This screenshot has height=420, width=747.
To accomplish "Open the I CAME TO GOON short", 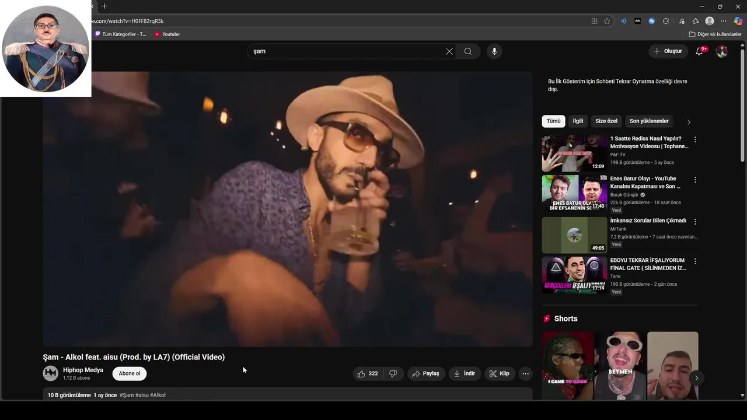I will point(568,366).
